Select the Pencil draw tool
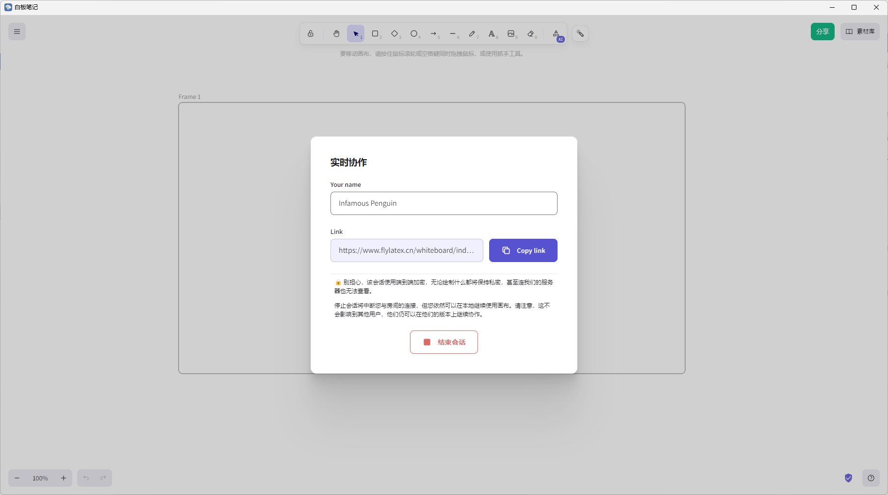 (x=472, y=33)
